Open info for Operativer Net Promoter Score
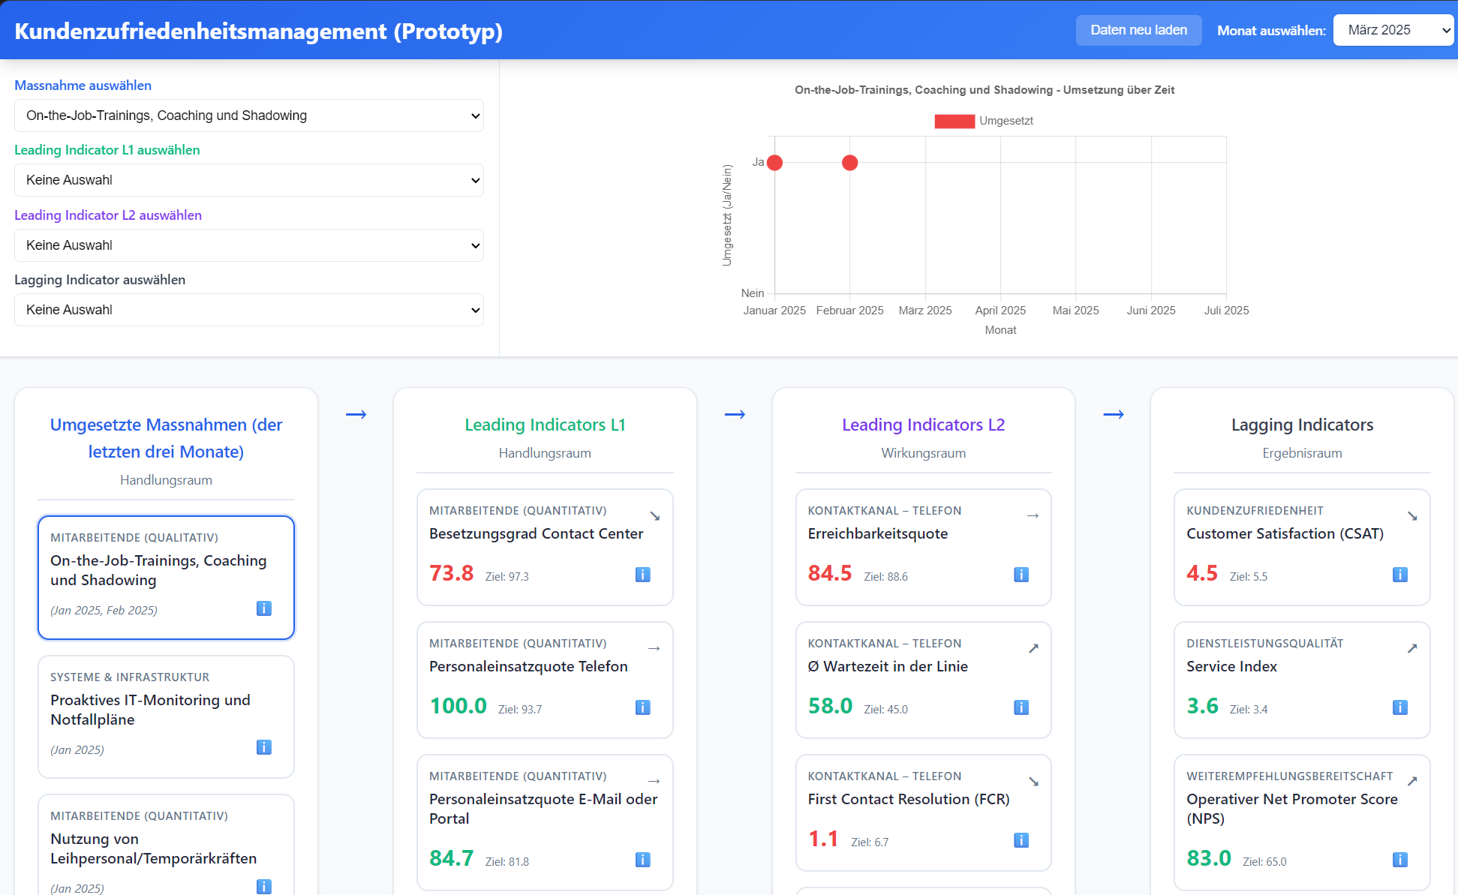 pos(1399,860)
